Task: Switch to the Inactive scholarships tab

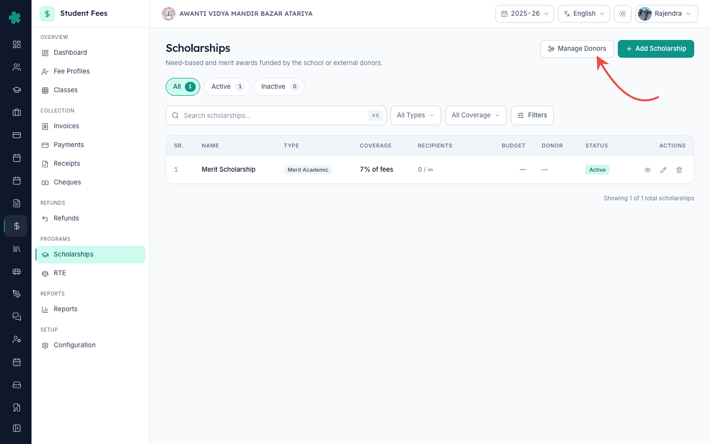Action: [279, 87]
